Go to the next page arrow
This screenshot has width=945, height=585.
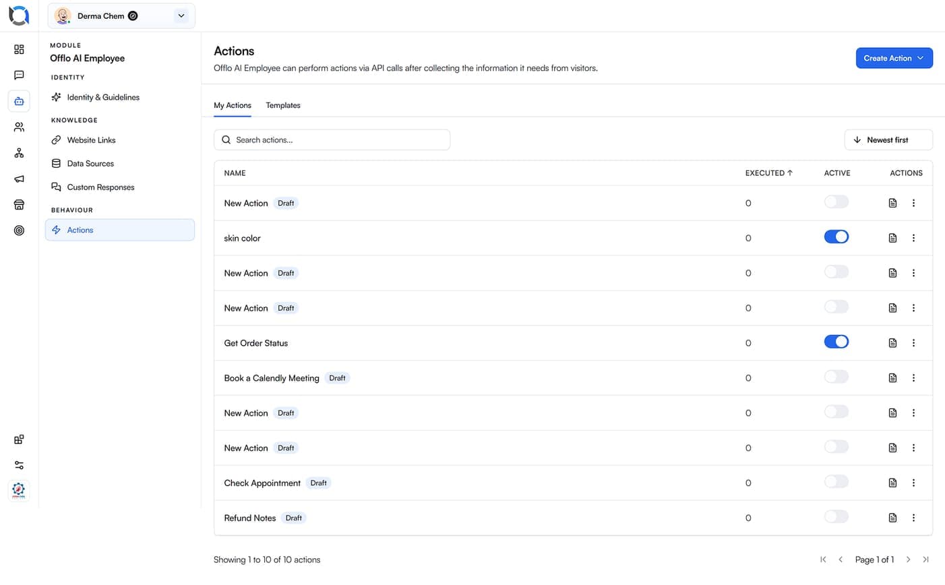click(908, 559)
